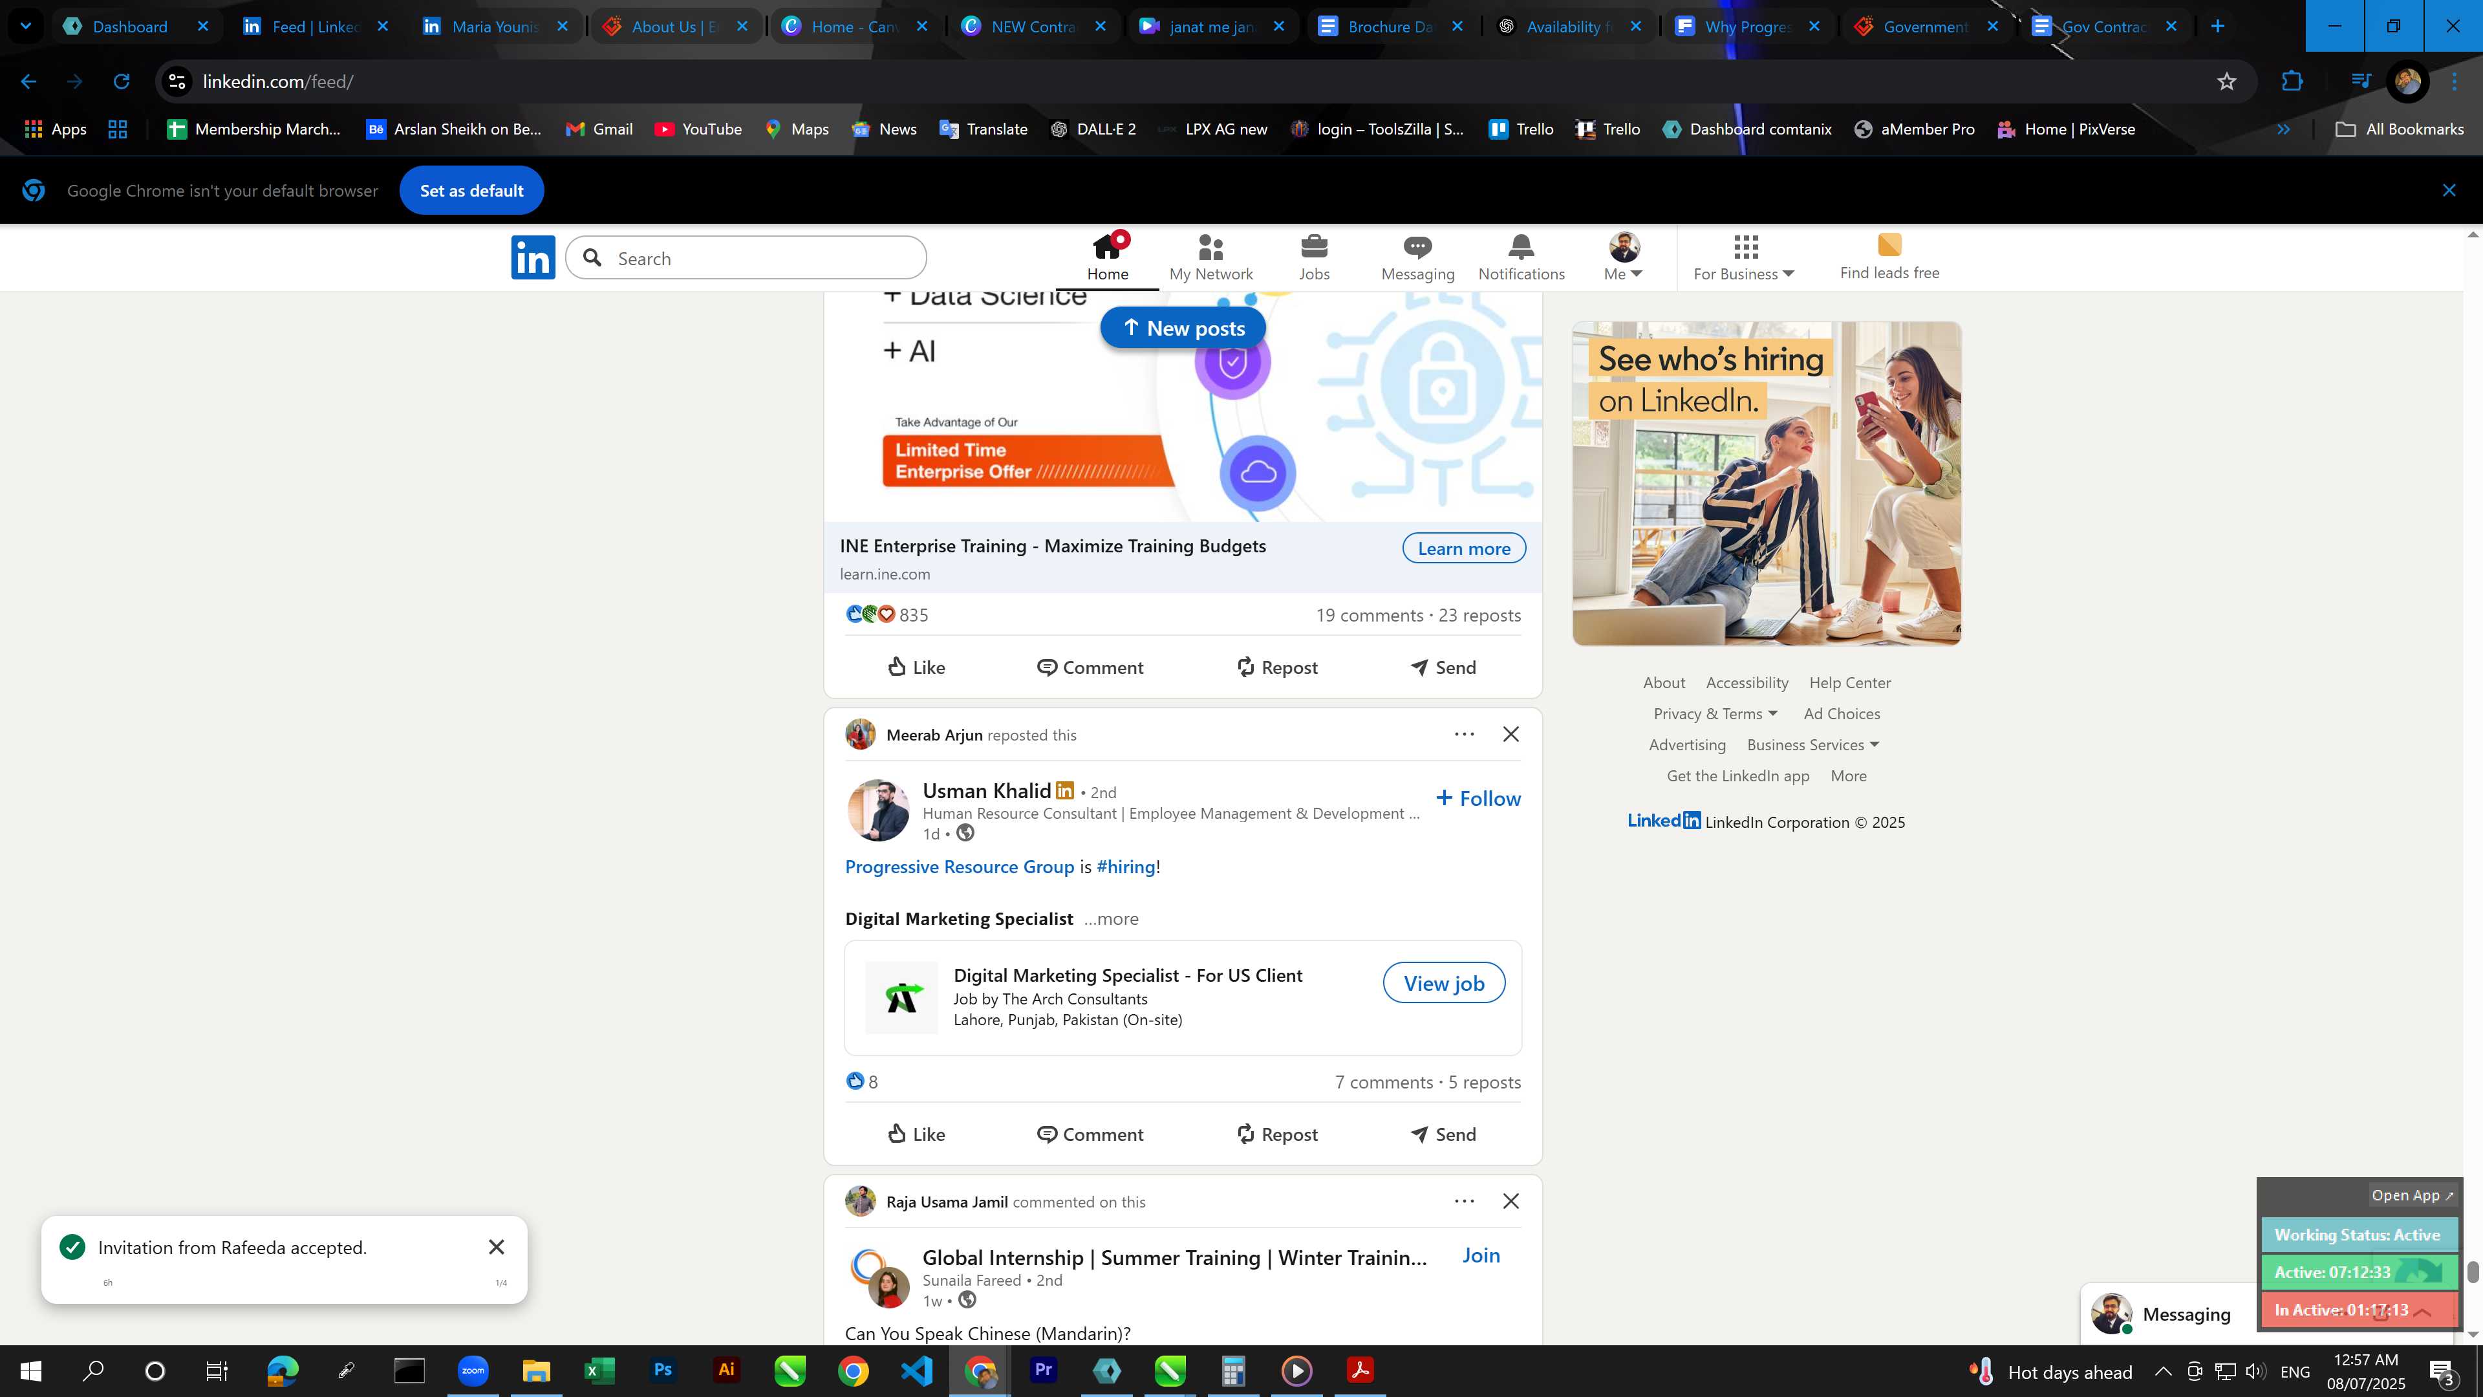
Task: Switch to the About Us tab
Action: click(674, 26)
